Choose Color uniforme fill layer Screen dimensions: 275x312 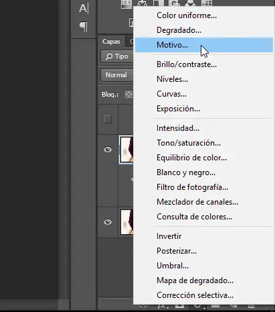tap(204, 15)
